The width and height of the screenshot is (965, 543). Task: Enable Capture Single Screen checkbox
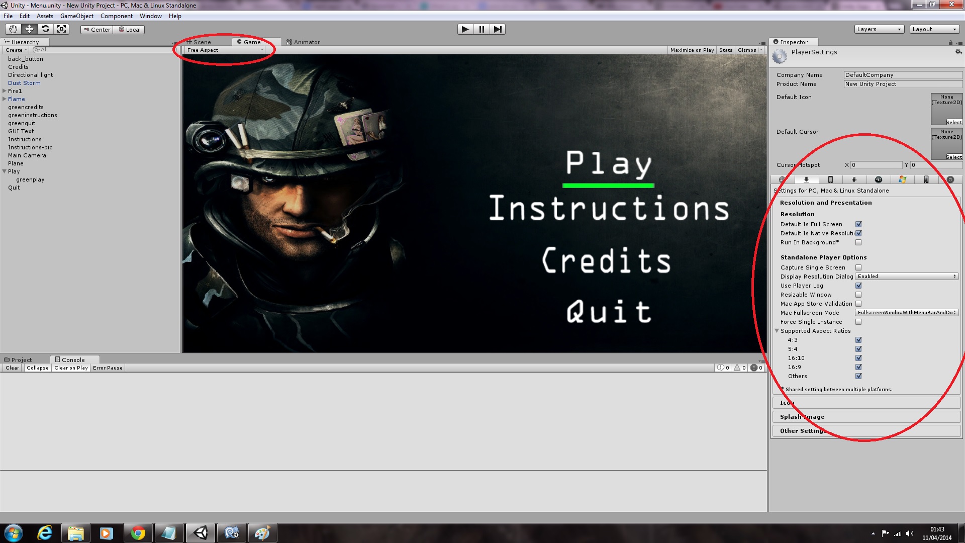(858, 267)
